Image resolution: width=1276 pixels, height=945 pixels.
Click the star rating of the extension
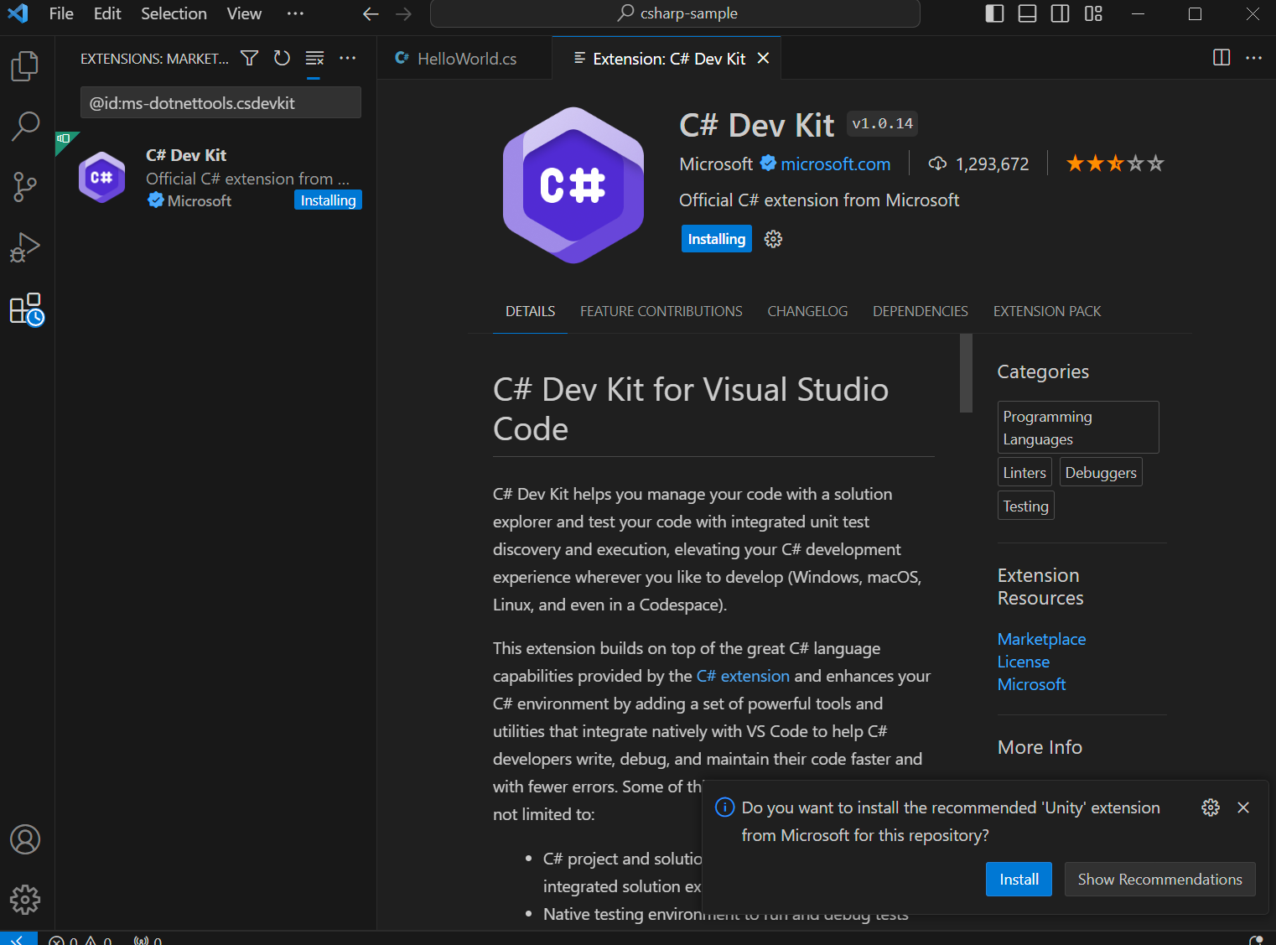tap(1115, 164)
